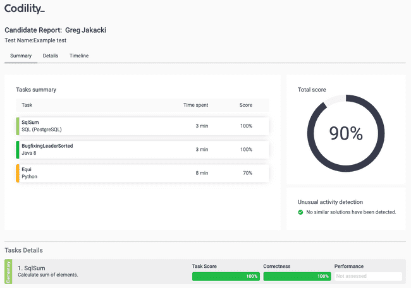Click the 90% total score ring
This screenshot has height=288, width=411.
(x=346, y=133)
